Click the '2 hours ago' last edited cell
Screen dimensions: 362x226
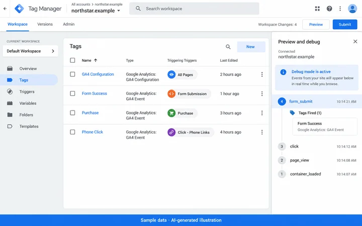tap(230, 74)
